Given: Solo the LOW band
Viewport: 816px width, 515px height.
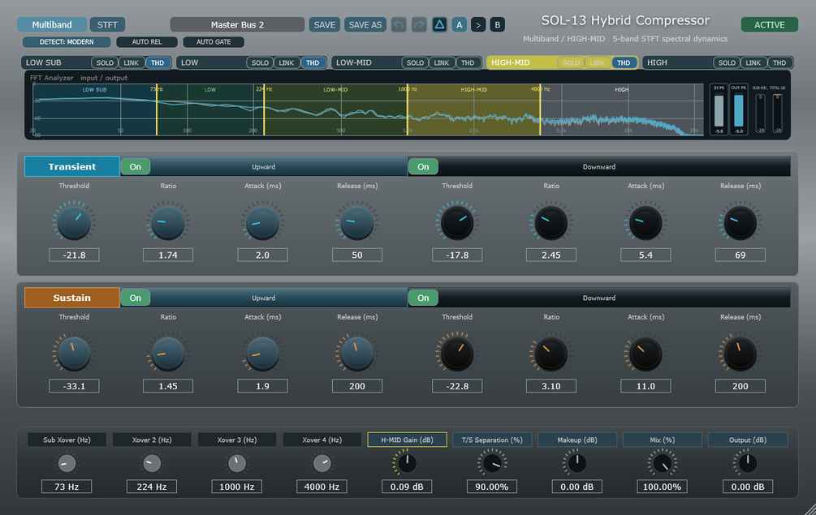Looking at the screenshot, I should (x=260, y=63).
